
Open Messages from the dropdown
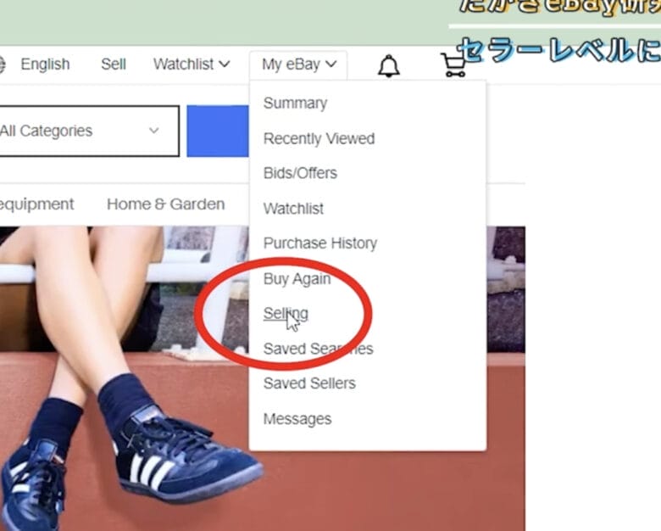tap(297, 419)
